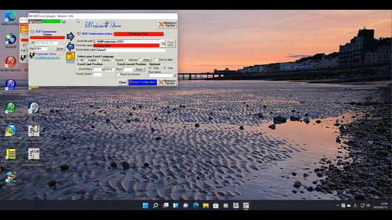
Task: Toggle the Sent no data checkbox
Action: tap(156, 60)
